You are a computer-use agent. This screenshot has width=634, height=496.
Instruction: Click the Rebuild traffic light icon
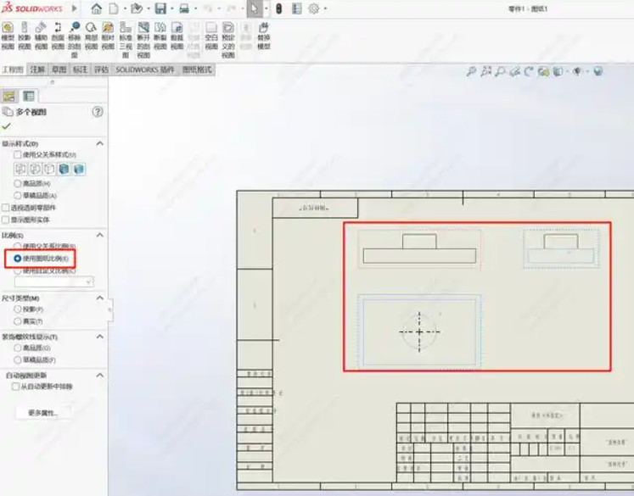coord(278,8)
